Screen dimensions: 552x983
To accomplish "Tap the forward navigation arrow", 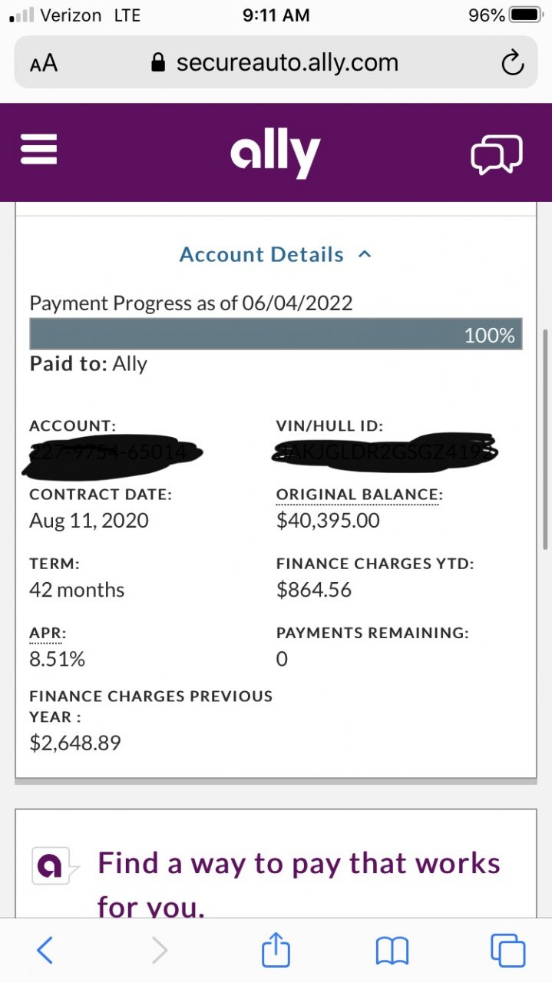I will pos(160,951).
